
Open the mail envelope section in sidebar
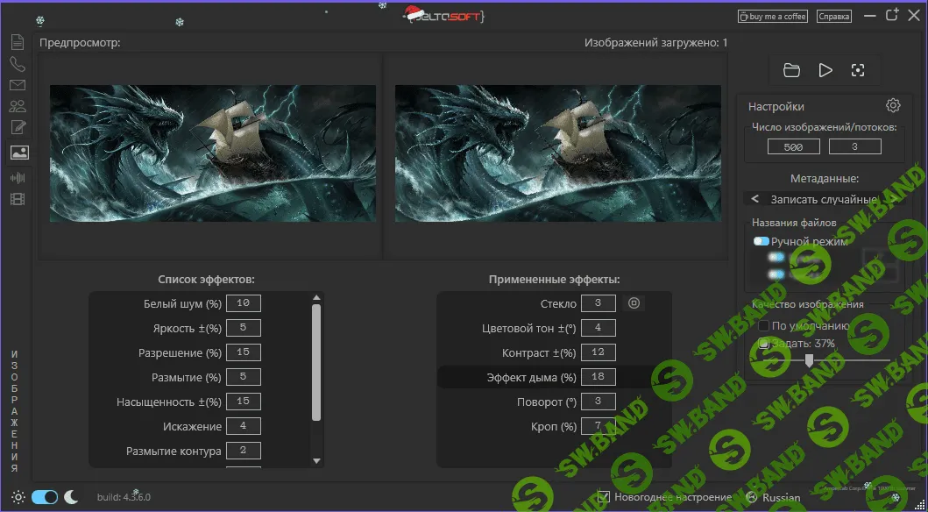18,85
